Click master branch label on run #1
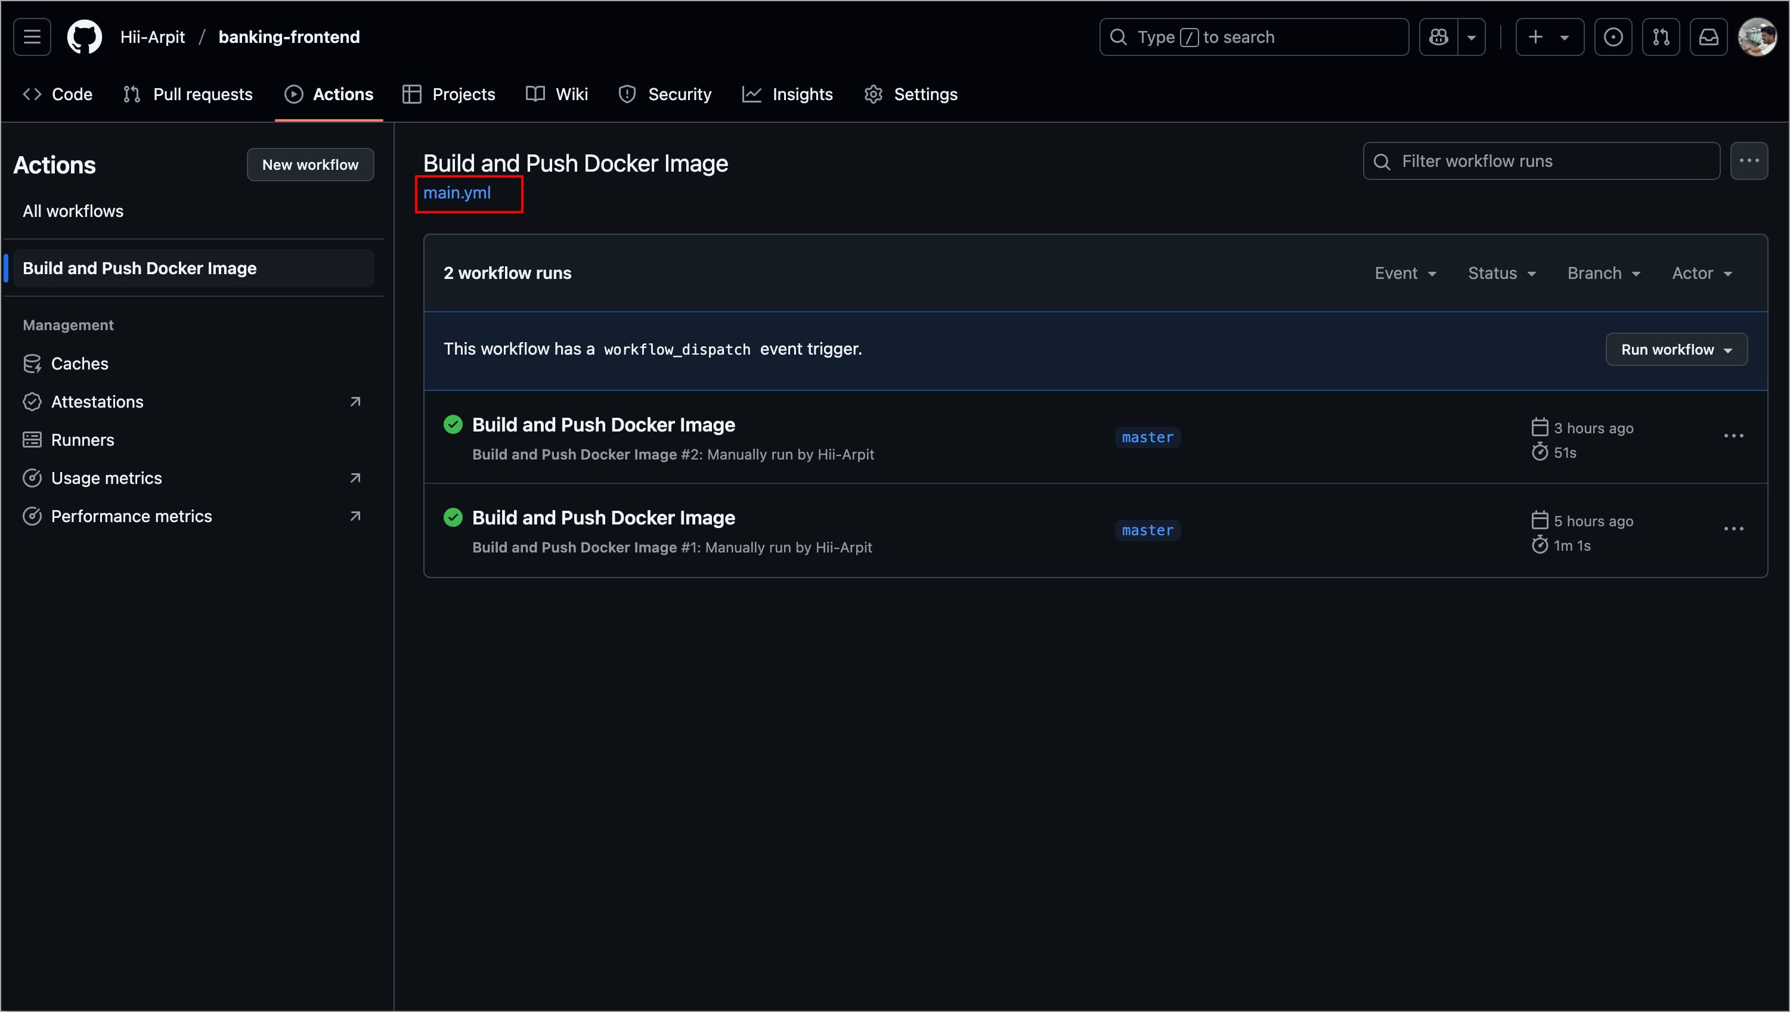Screen dimensions: 1790x1012 tap(1147, 530)
